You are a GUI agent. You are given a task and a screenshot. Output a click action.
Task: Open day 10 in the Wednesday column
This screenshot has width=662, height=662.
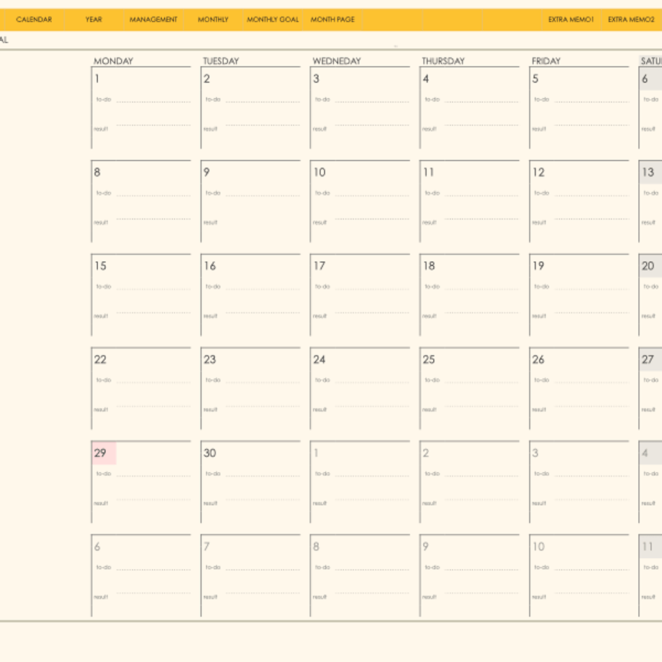(319, 172)
